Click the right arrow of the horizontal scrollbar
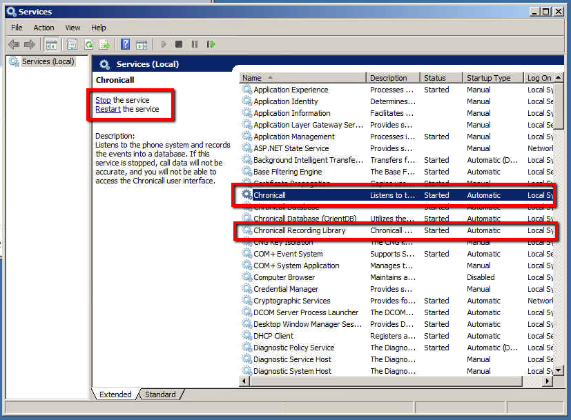The height and width of the screenshot is (420, 571). (548, 381)
